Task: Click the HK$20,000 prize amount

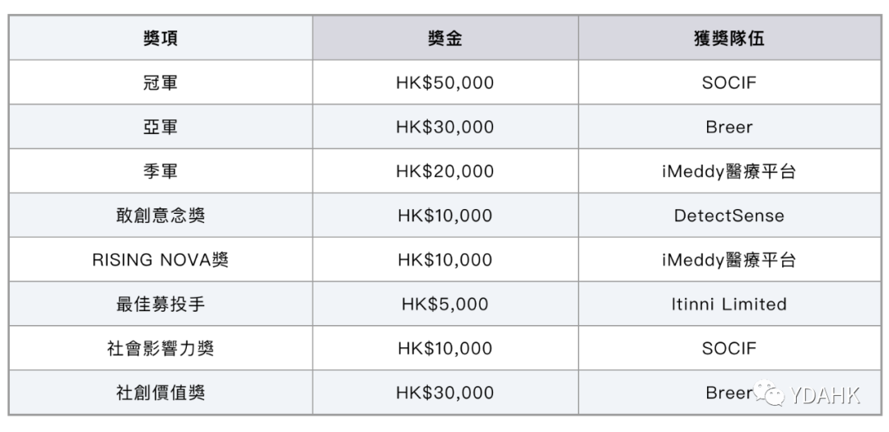Action: coord(444,171)
